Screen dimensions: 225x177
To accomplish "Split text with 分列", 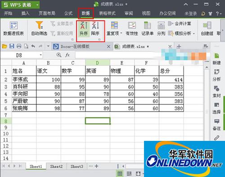I will coord(161,28).
